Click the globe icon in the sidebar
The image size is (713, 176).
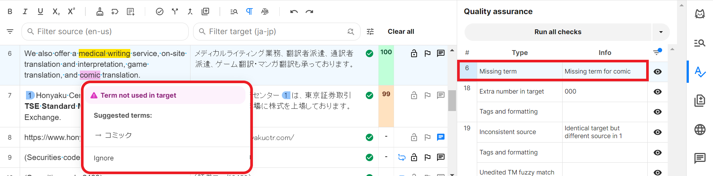point(700,130)
